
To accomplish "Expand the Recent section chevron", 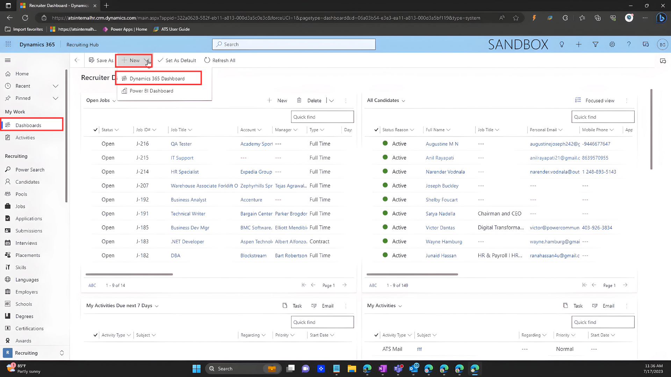I will pos(56,86).
